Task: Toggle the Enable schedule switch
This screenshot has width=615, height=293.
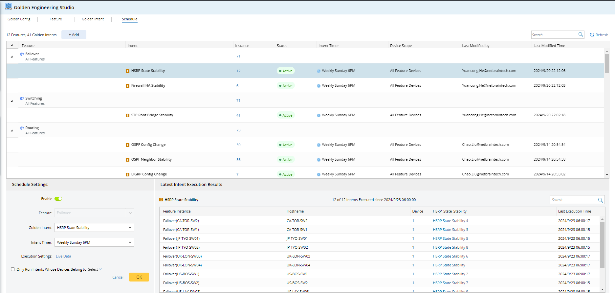Action: (x=58, y=199)
